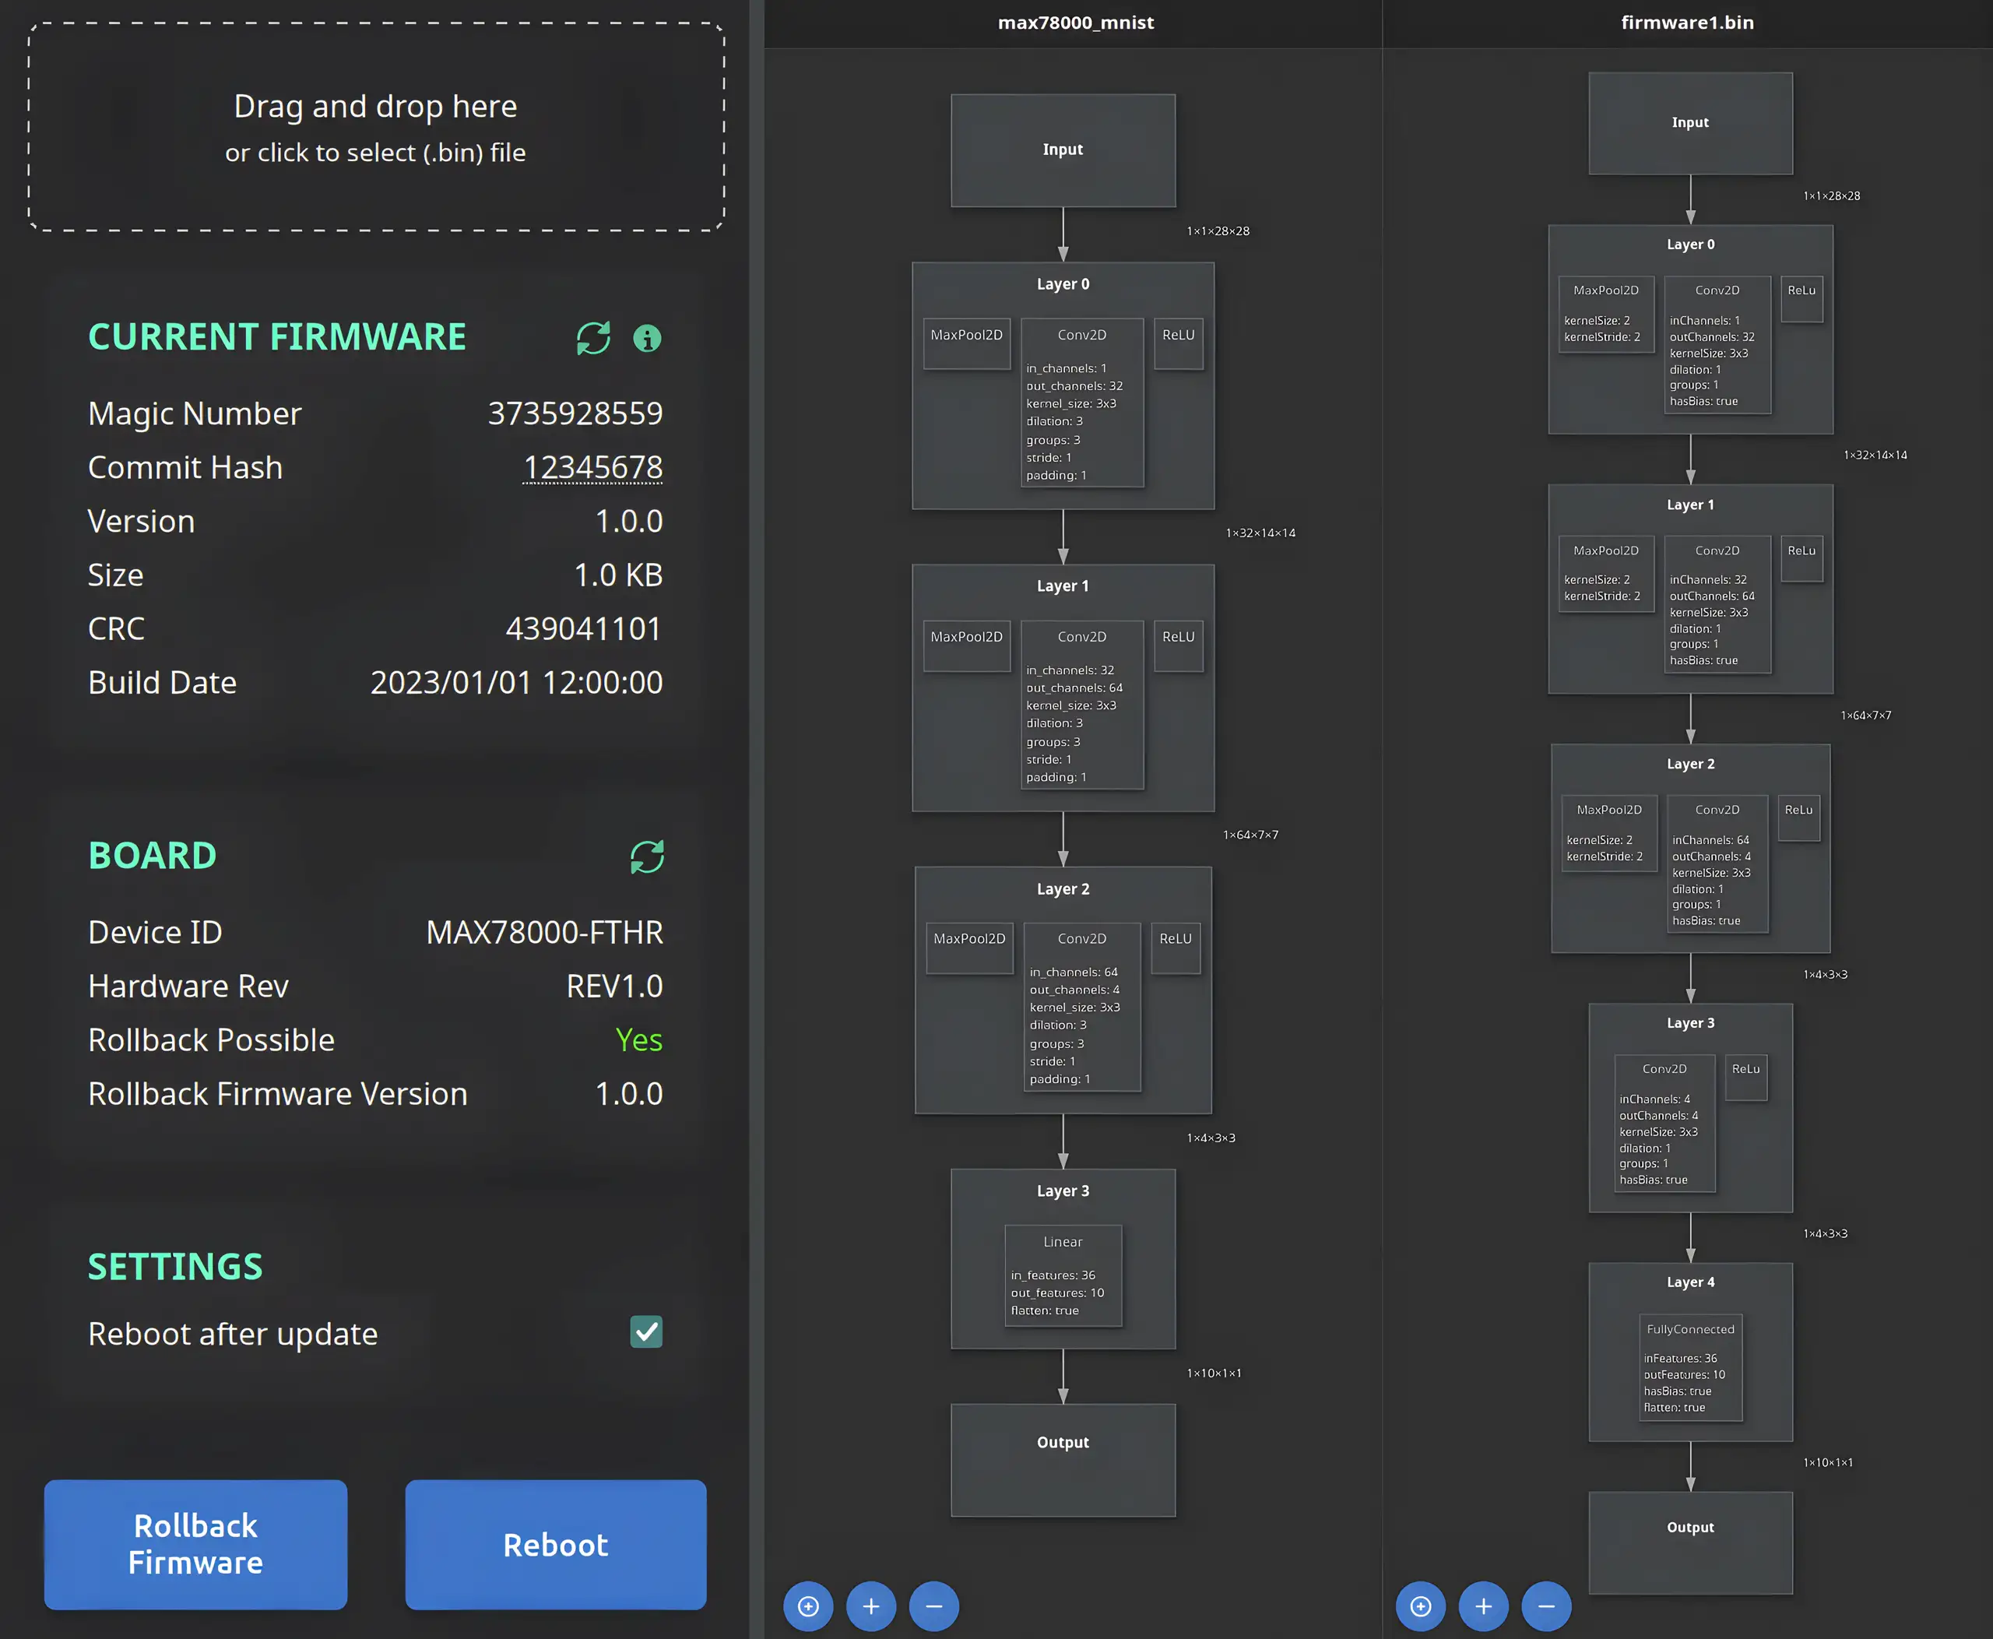Select Layer 2 ReLU in max78000_mnist
This screenshot has width=1993, height=1639.
pyautogui.click(x=1176, y=948)
